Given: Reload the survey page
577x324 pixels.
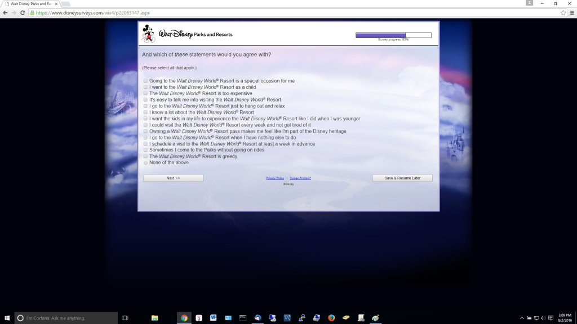Looking at the screenshot, I should click(23, 12).
